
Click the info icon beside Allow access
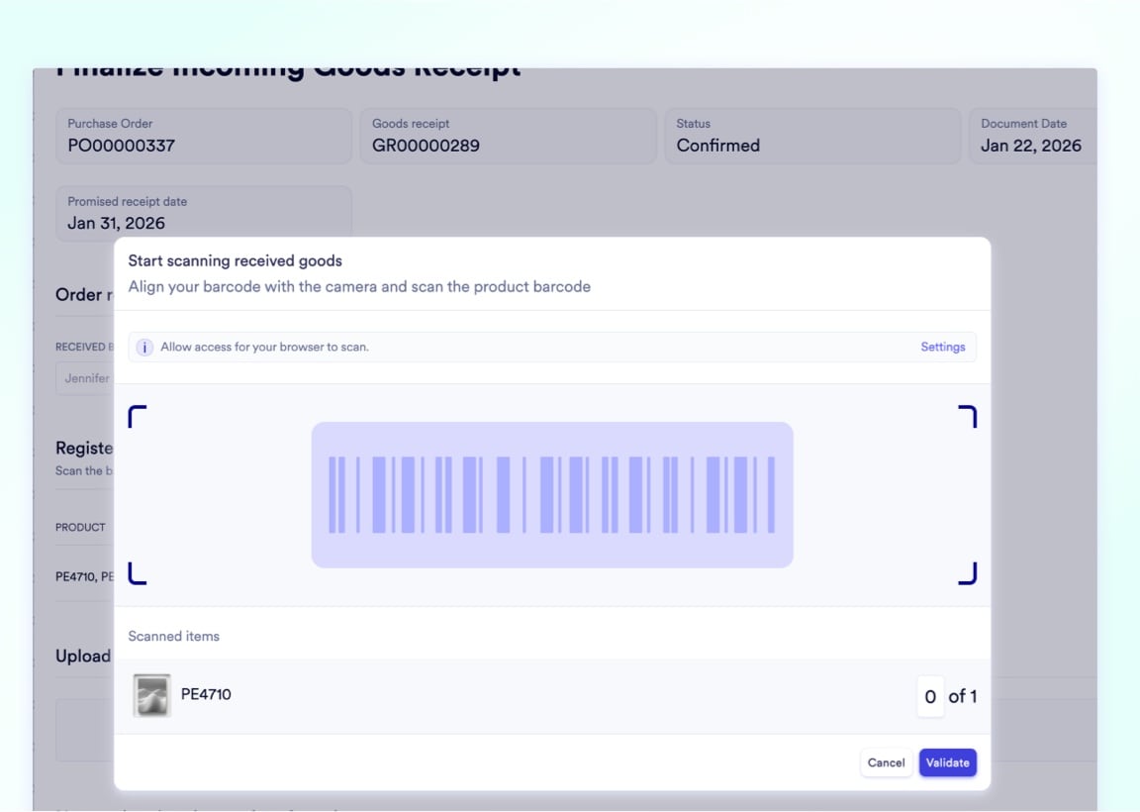pos(144,347)
